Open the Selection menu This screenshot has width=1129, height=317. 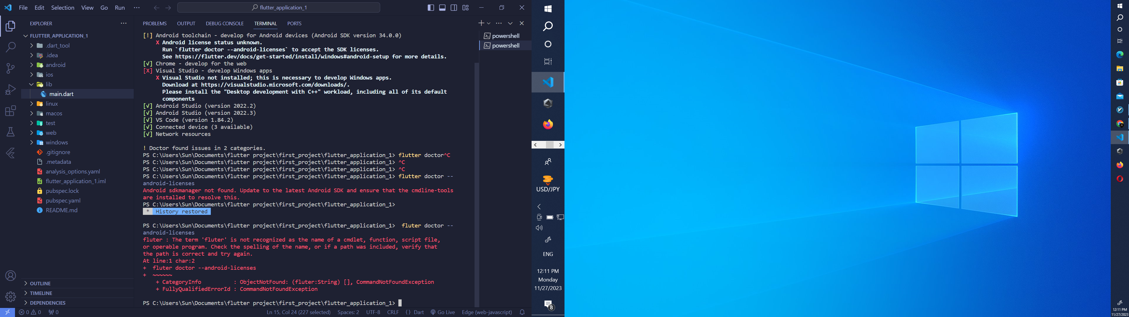(63, 8)
